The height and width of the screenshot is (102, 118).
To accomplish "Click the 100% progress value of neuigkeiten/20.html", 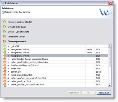I will coord(89,49).
